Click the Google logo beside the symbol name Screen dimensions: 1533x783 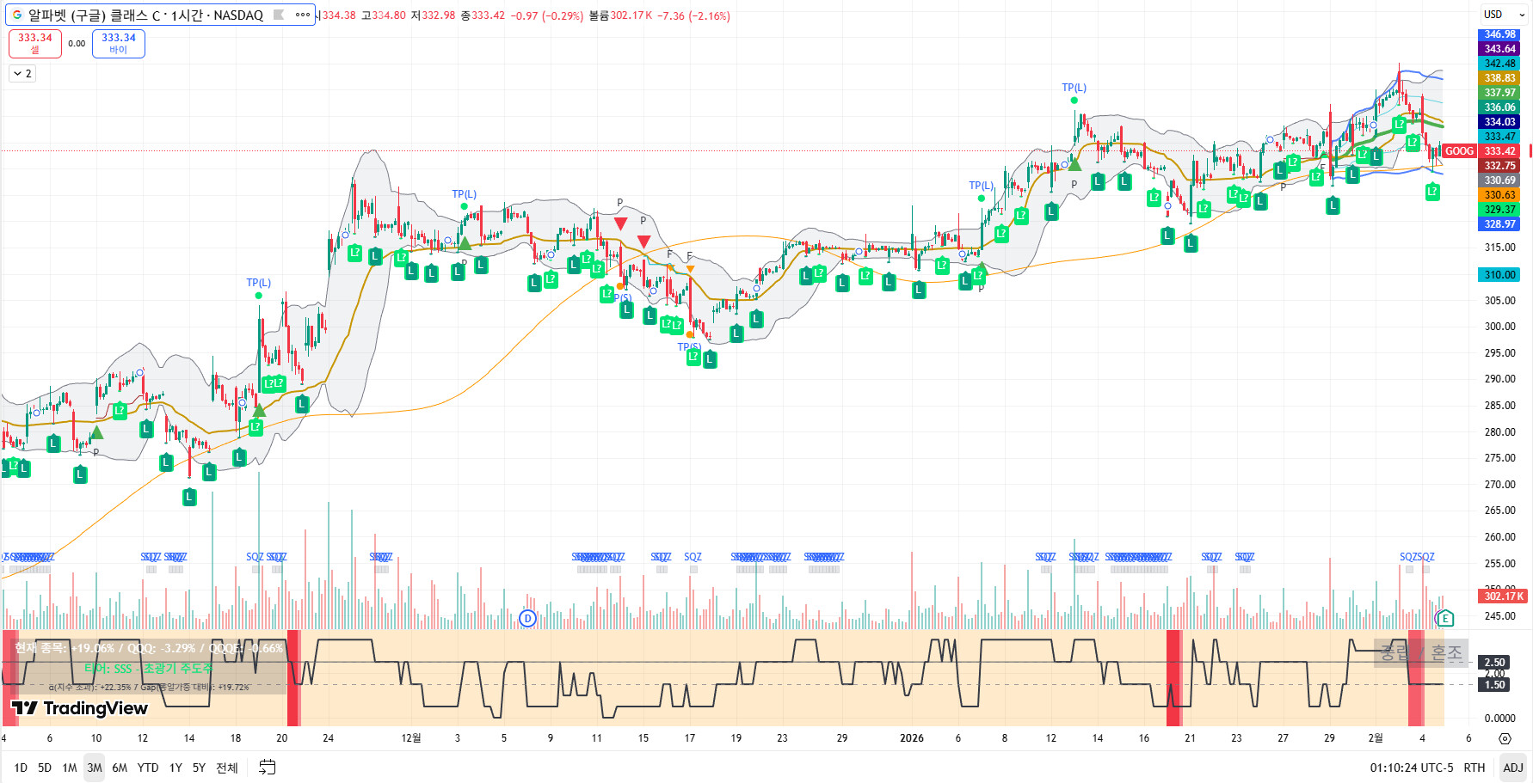(16, 15)
